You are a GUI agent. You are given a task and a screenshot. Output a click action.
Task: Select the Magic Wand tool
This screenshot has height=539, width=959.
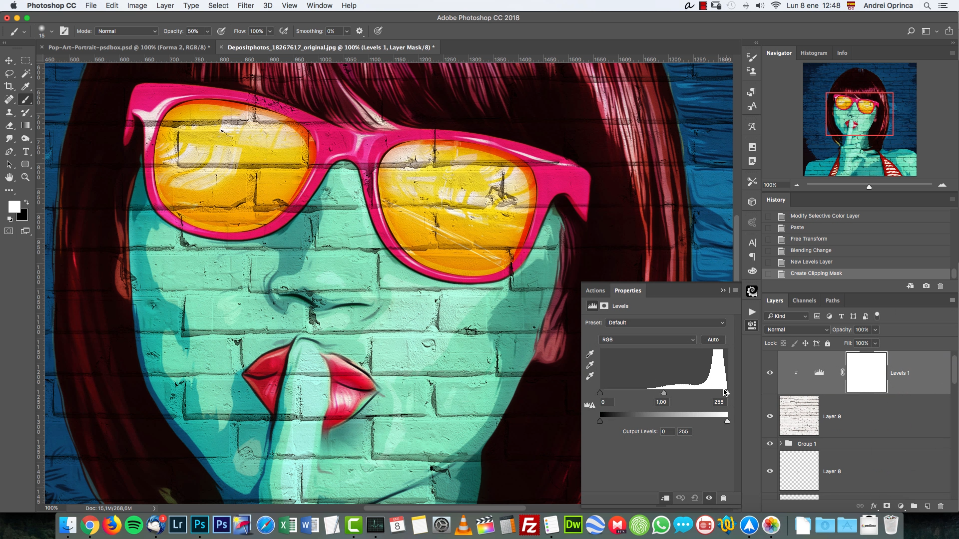25,73
